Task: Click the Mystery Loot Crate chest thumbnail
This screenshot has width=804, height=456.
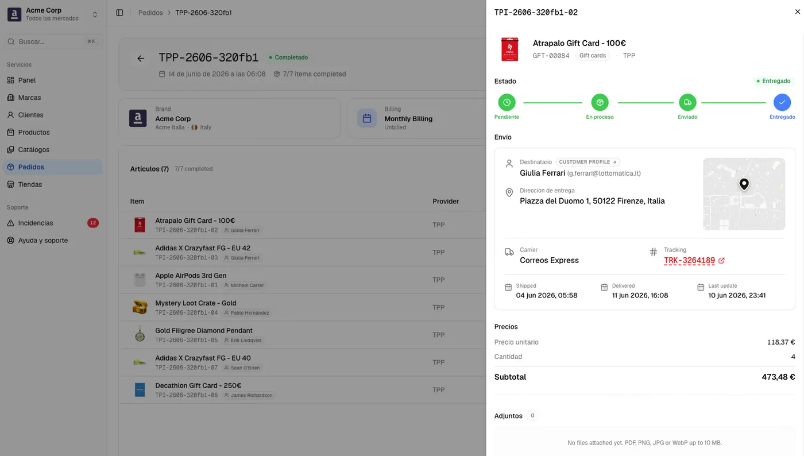Action: click(140, 307)
